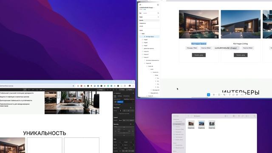Select the Comment tool in Figma toolbar
This screenshot has height=153, width=272.
tap(233, 95)
